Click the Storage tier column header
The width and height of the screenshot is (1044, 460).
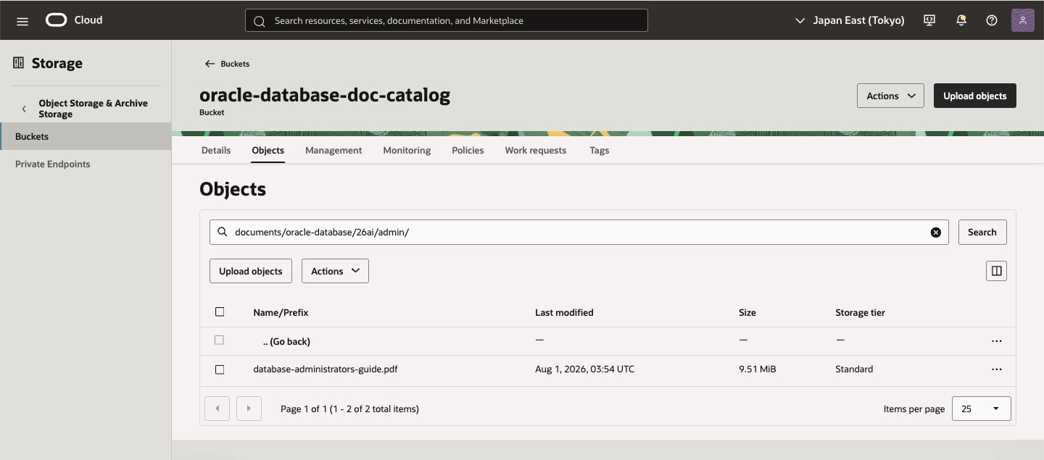860,312
